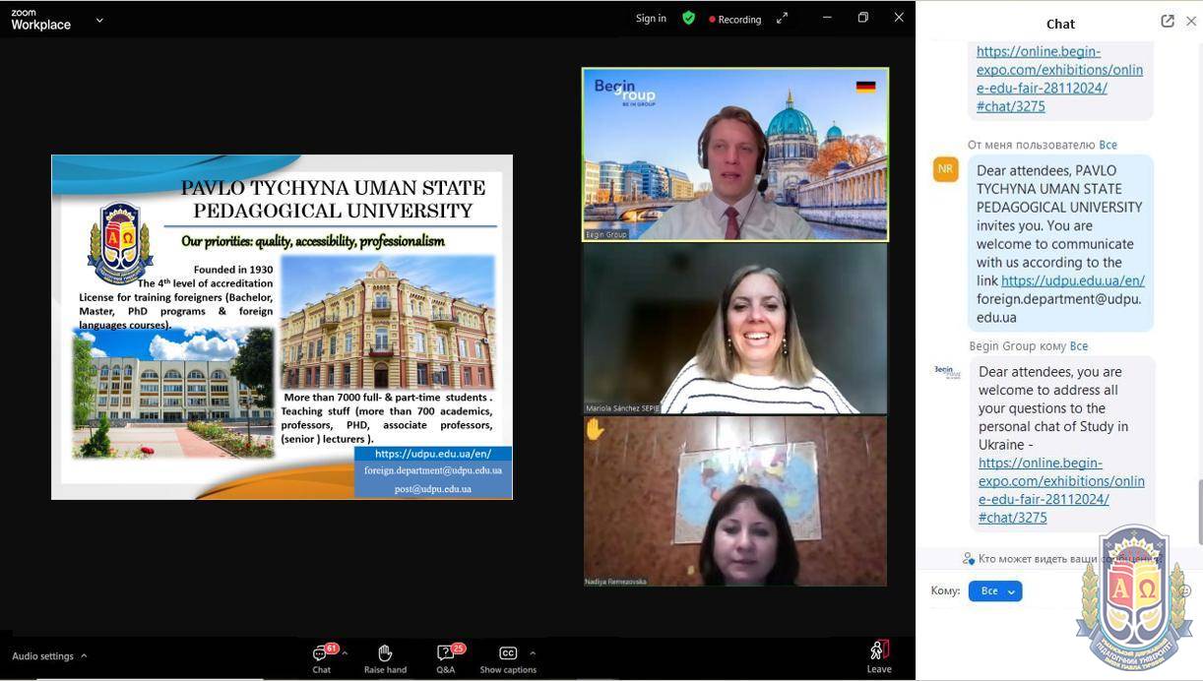Click post@udpu.edu.ua on the slide
The height and width of the screenshot is (681, 1203).
point(433,489)
